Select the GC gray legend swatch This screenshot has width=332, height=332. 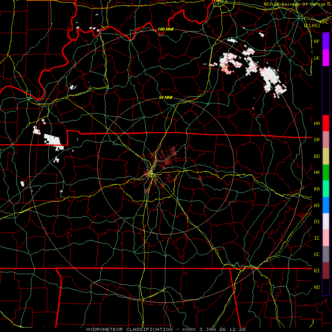(326, 254)
